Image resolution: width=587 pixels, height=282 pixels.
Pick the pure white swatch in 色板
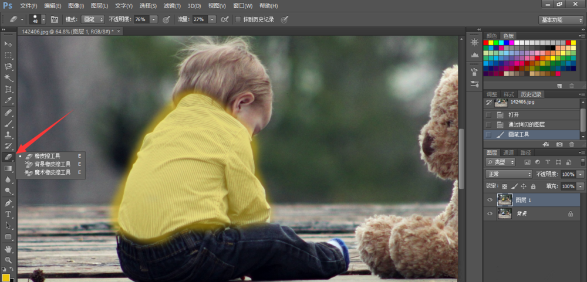click(517, 43)
